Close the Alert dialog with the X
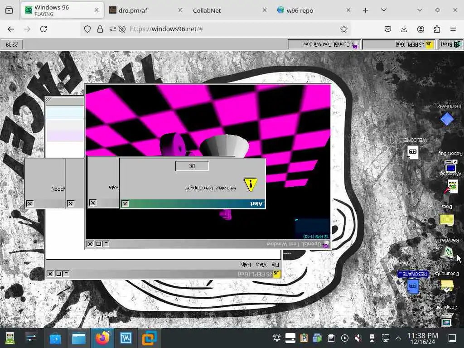 [125, 203]
